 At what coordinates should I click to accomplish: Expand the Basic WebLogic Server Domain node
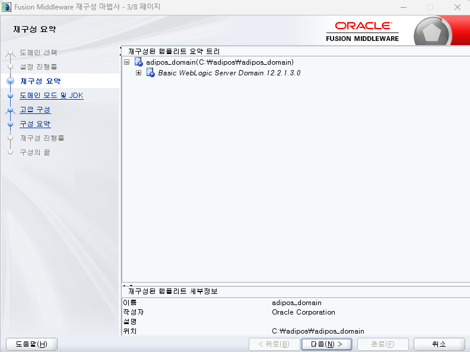(x=138, y=72)
